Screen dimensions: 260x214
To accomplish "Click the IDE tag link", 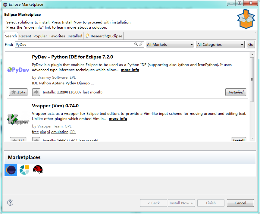I will (x=35, y=83).
